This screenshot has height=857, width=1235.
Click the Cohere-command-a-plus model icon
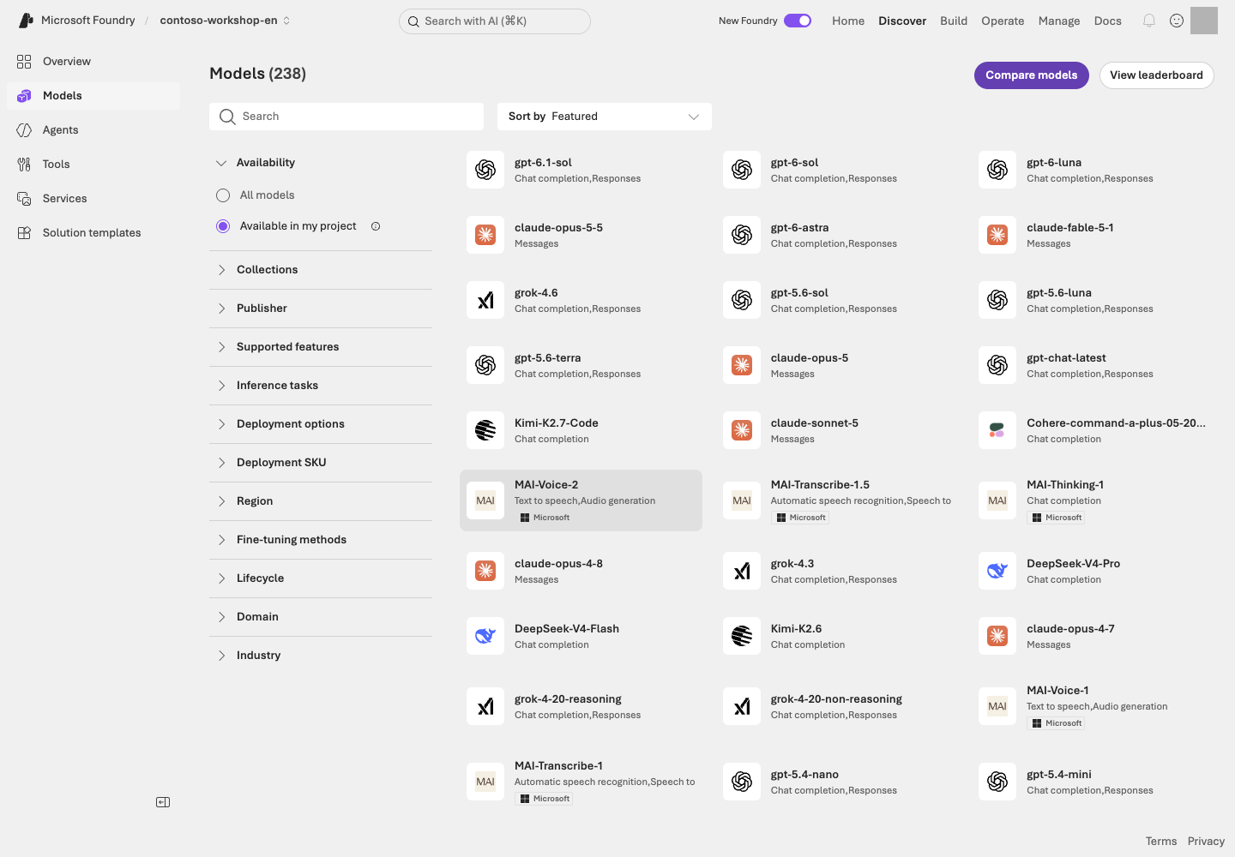coord(997,430)
